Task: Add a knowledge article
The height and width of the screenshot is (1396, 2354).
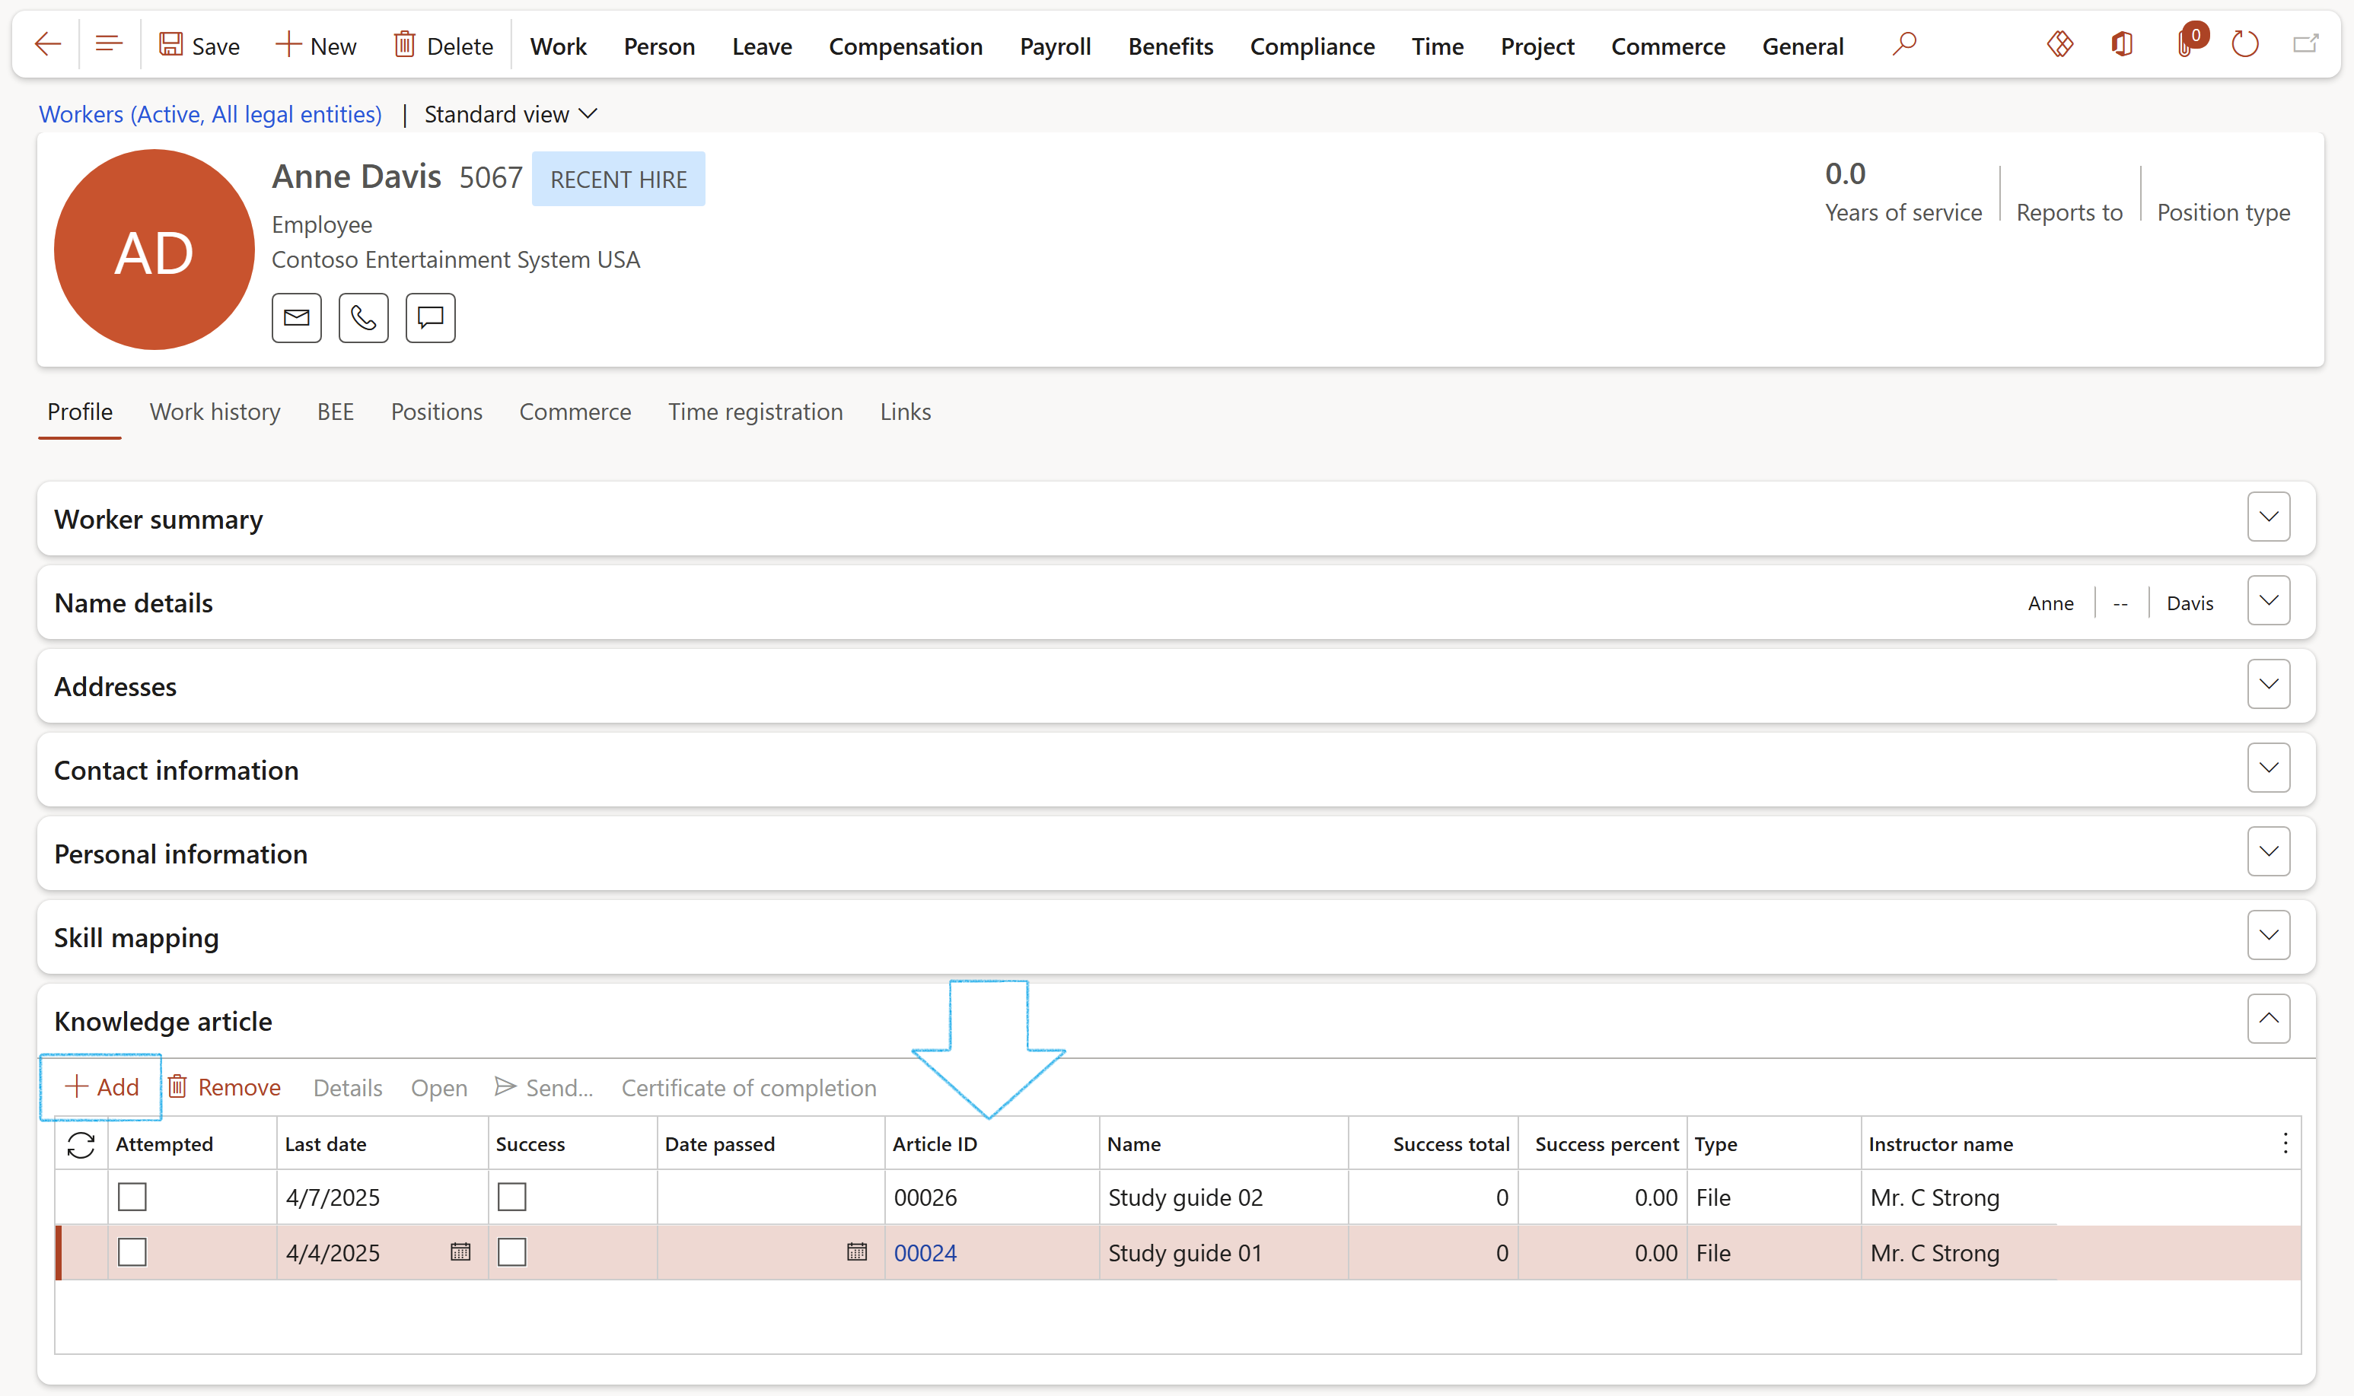Action: tap(100, 1086)
